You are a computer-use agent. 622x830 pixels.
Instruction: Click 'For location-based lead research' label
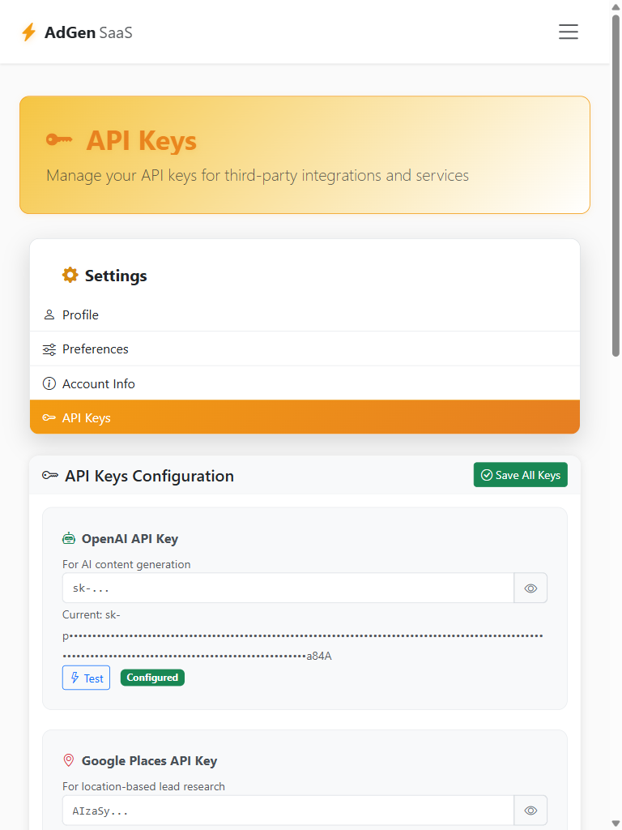pos(143,786)
